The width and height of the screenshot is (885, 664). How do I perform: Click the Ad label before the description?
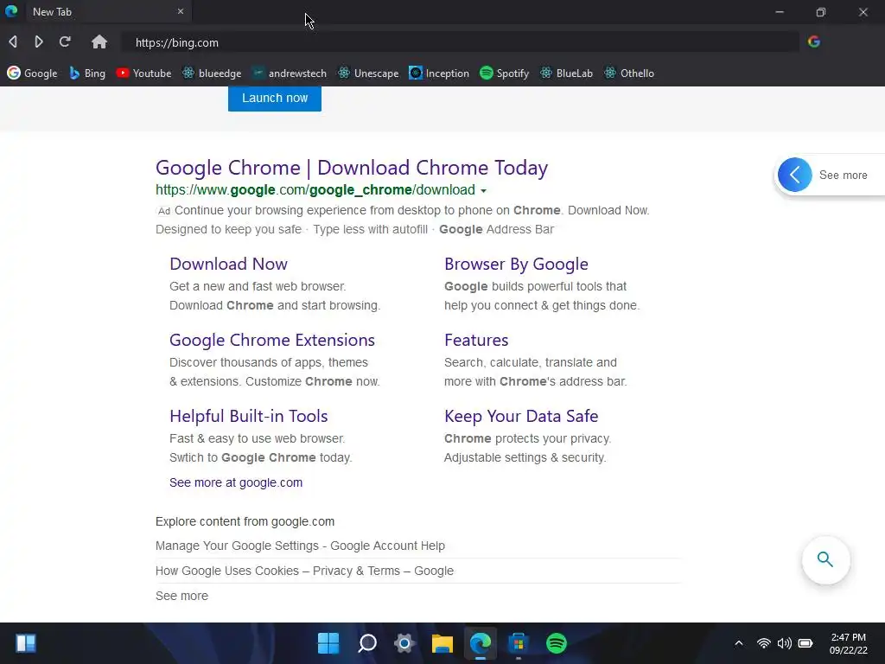click(x=163, y=211)
